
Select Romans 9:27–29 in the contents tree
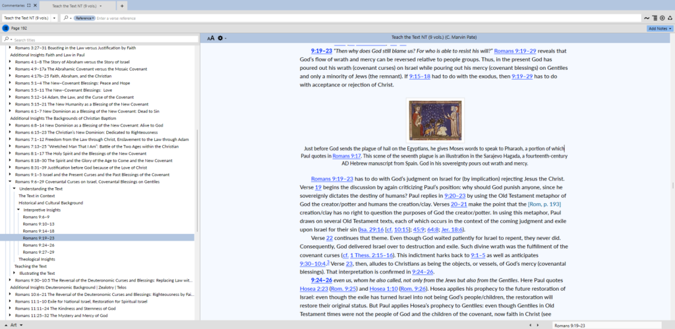[38, 252]
